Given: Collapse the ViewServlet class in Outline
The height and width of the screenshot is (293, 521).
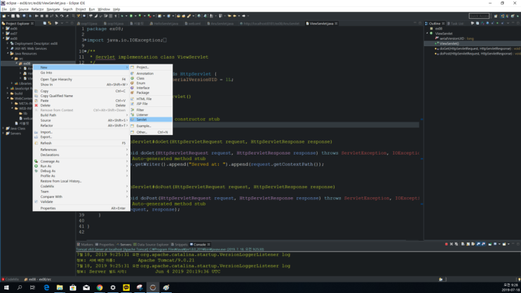Looking at the screenshot, I should coord(428,34).
